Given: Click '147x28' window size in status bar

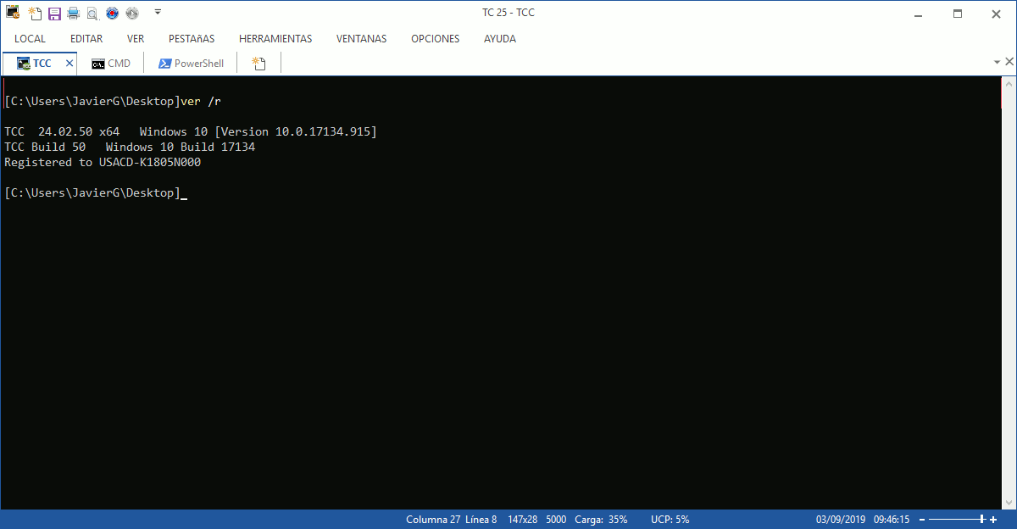Looking at the screenshot, I should tap(523, 520).
